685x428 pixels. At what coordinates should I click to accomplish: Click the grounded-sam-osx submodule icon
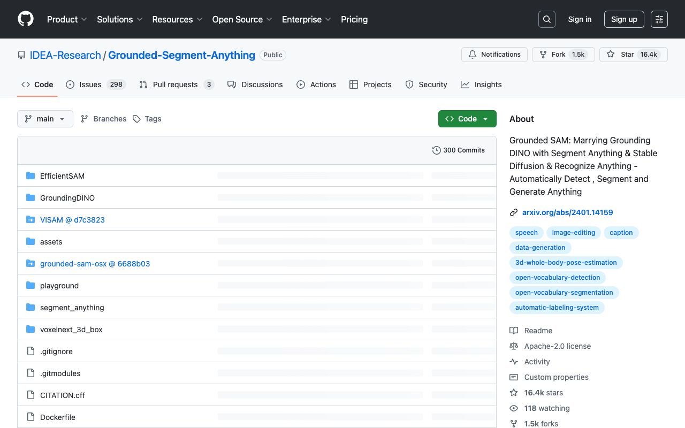pos(31,264)
